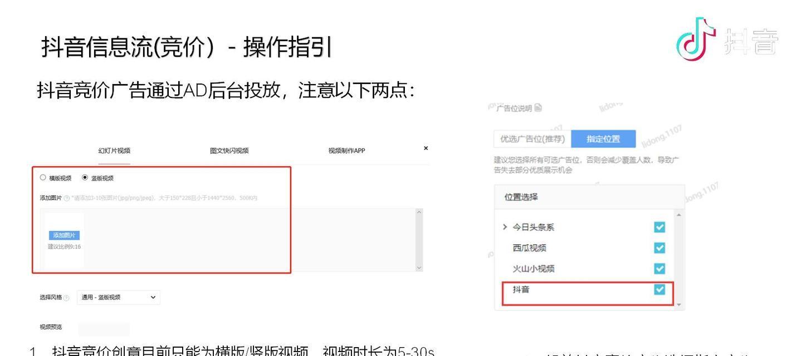
Task: Select 指定位置 option
Action: [603, 139]
